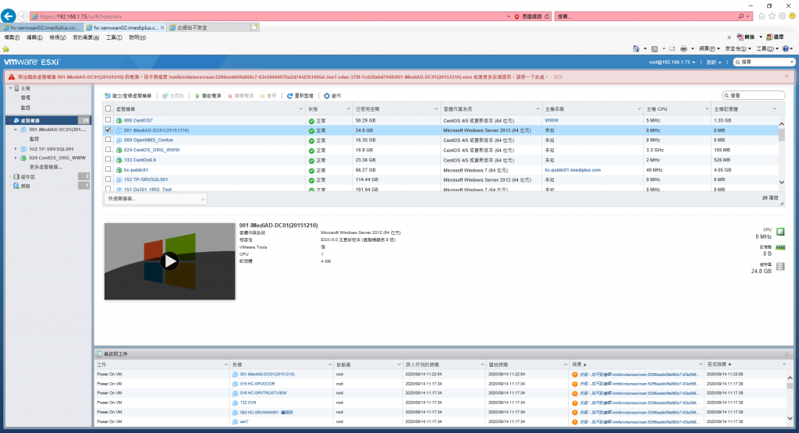Image resolution: width=799 pixels, height=433 pixels.
Task: Check the box for hc-public01
Action: click(108, 169)
